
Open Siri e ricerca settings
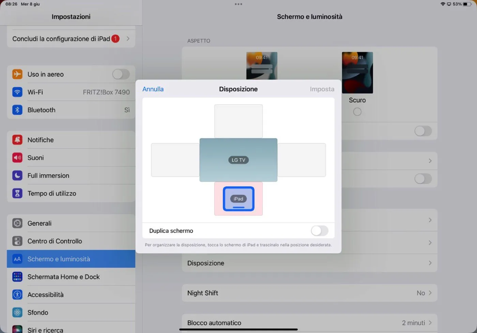(x=45, y=329)
